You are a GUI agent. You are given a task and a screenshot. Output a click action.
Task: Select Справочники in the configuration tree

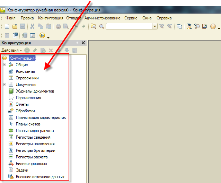27,78
